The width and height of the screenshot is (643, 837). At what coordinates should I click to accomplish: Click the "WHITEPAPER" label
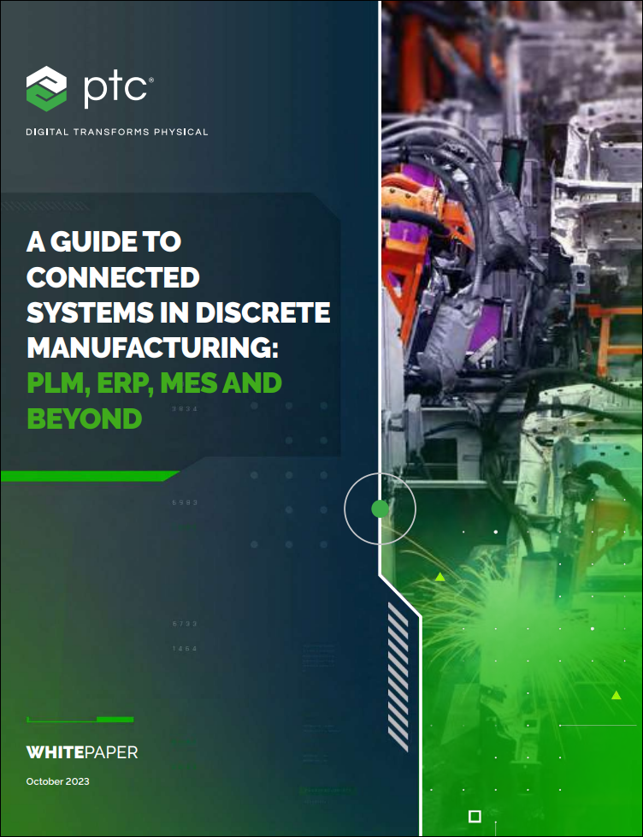[82, 753]
